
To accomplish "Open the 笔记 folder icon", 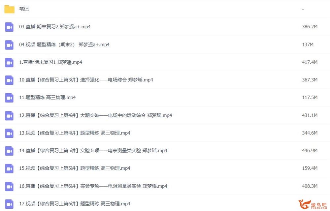I will (x=10, y=9).
